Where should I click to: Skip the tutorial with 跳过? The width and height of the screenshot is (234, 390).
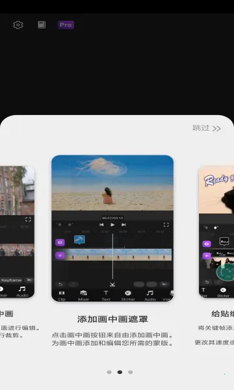click(207, 128)
